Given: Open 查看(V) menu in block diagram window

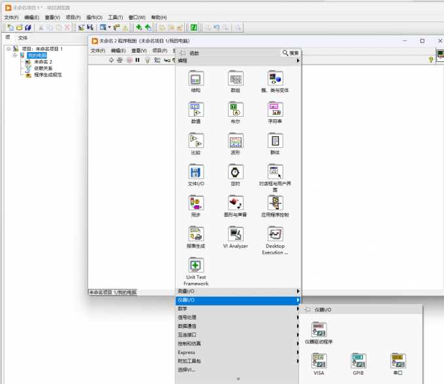Looking at the screenshot, I should [139, 51].
